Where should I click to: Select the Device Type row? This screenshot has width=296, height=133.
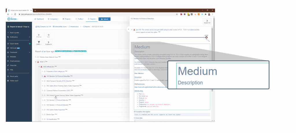85,114
